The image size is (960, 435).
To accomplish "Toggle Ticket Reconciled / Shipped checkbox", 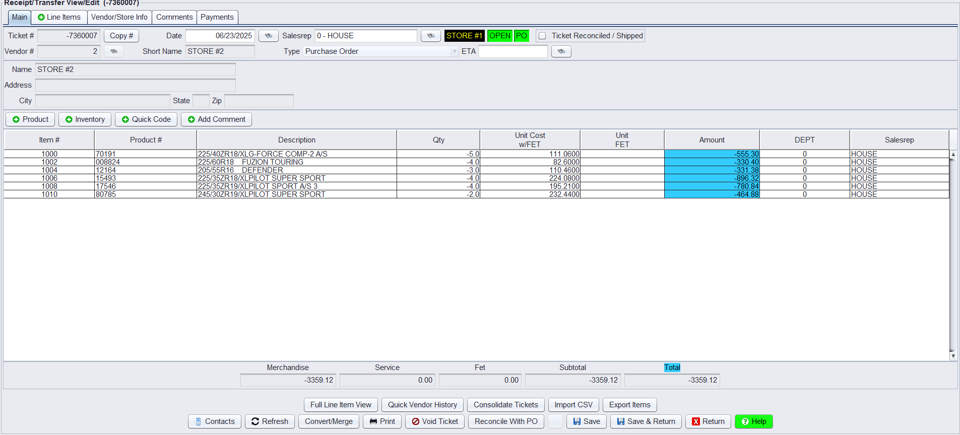I will (542, 36).
